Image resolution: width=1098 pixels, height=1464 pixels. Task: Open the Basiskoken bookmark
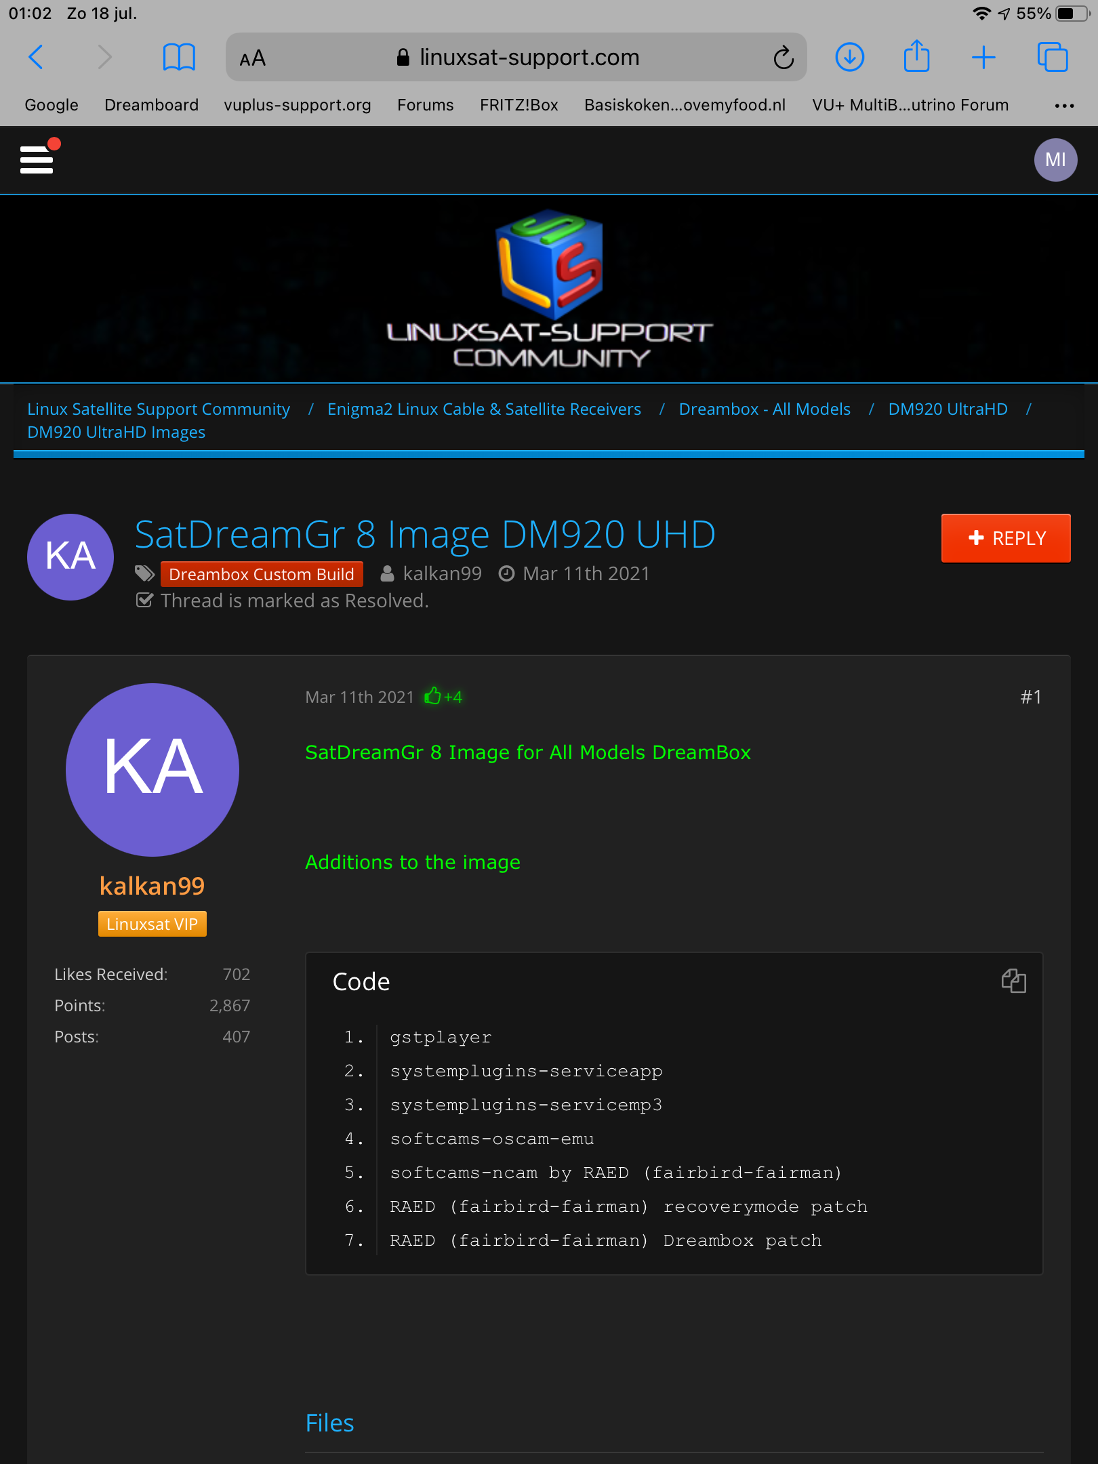click(x=685, y=105)
